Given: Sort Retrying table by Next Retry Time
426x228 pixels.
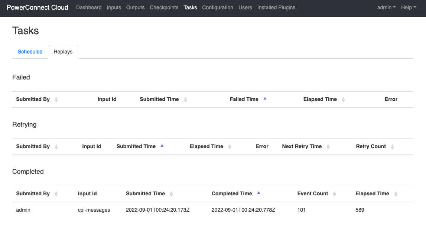Looking at the screenshot, I should 328,147.
